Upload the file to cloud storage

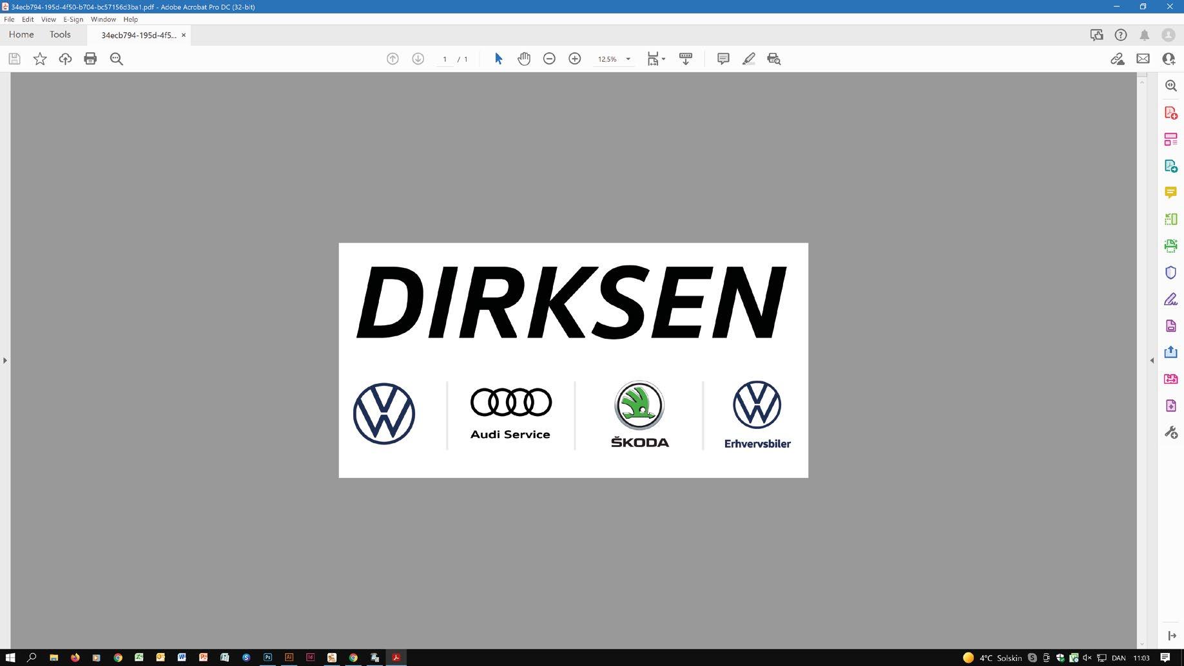(x=65, y=59)
